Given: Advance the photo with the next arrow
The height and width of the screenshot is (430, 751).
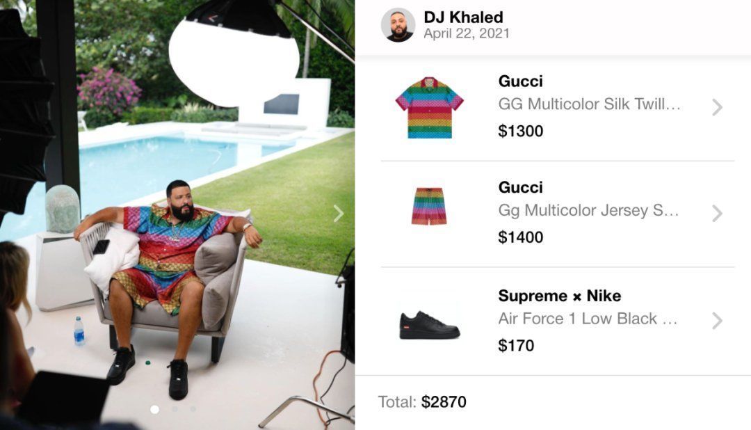Looking at the screenshot, I should [339, 214].
